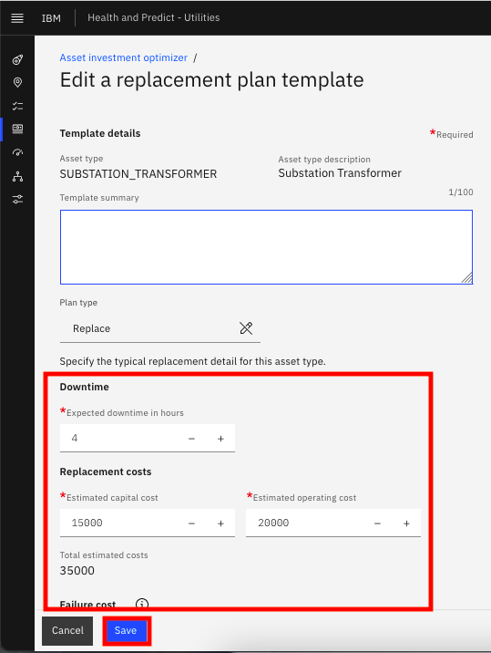Screen dimensions: 491x653
Task: Decrease Expected downtime in hours
Action: click(191, 439)
